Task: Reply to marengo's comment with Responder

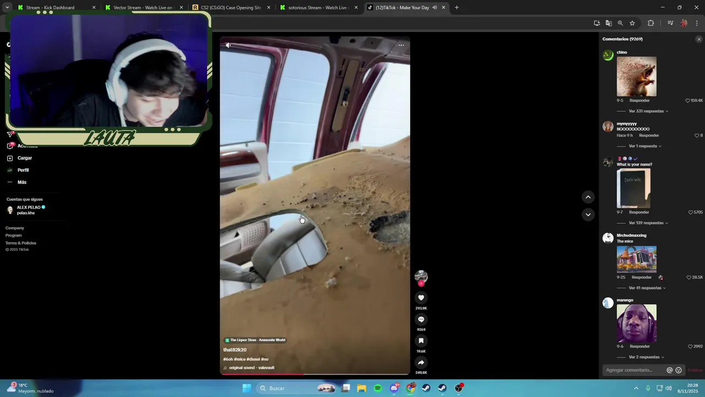Action: [x=639, y=346]
